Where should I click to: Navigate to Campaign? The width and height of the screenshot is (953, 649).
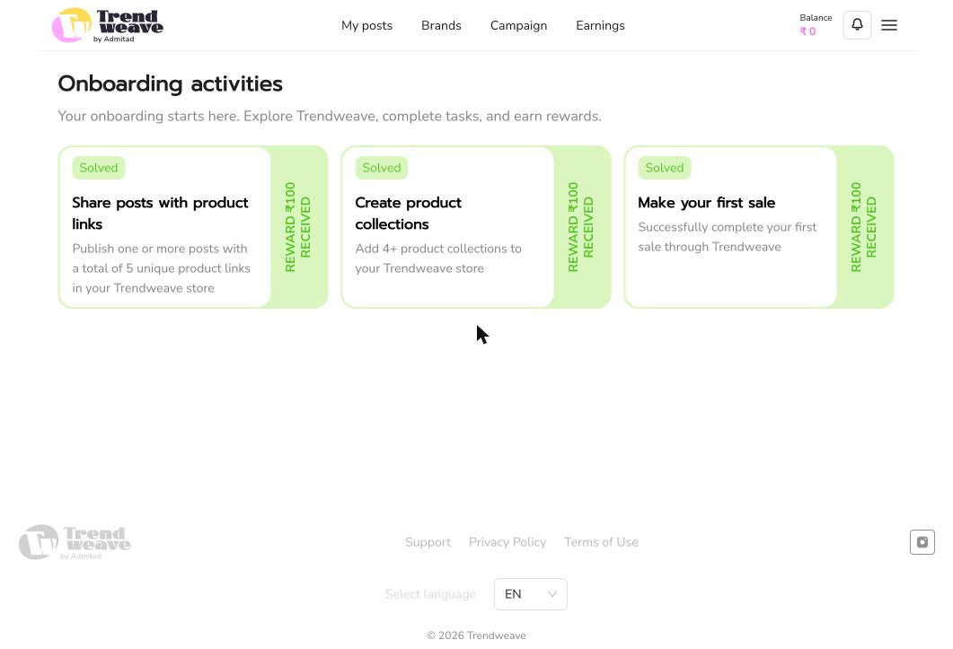[518, 25]
